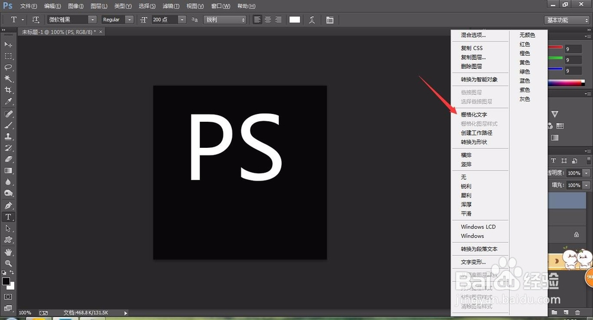Select the Gradient tool
Viewport: 593px width, 320px height.
[8, 171]
